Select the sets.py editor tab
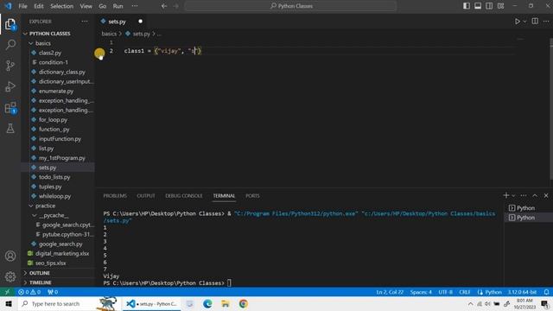The height and width of the screenshot is (311, 553). tap(122, 22)
